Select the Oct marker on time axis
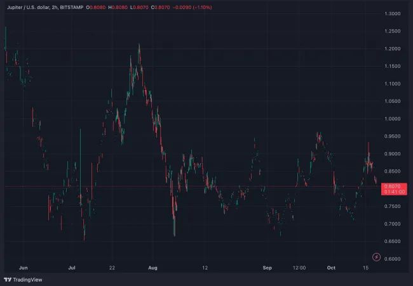 tap(331, 268)
